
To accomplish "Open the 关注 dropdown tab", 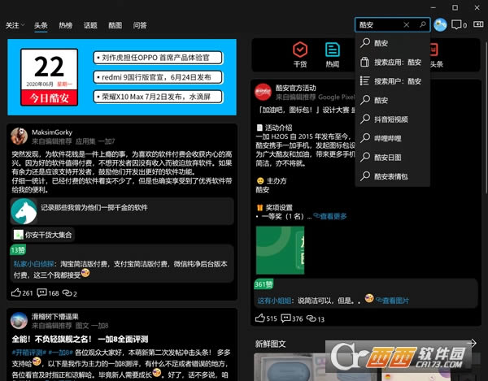I will coord(15,25).
